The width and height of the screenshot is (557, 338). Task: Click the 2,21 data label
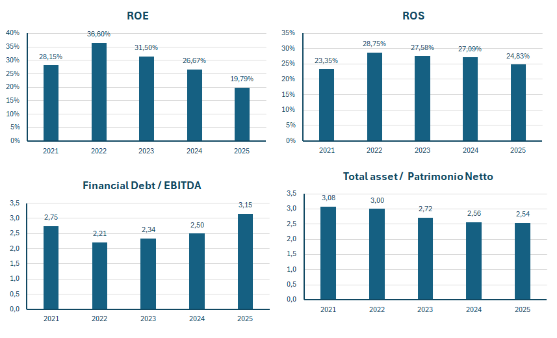pyautogui.click(x=99, y=233)
